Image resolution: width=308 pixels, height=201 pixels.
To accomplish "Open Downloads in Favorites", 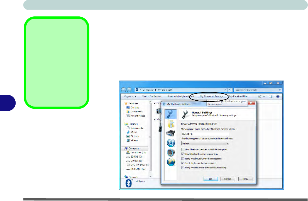I will (135, 112).
